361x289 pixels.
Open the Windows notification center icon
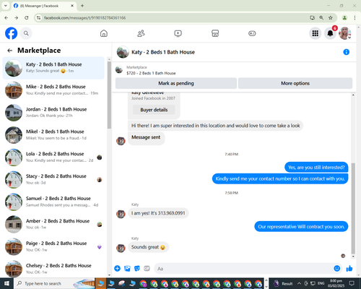(352, 283)
